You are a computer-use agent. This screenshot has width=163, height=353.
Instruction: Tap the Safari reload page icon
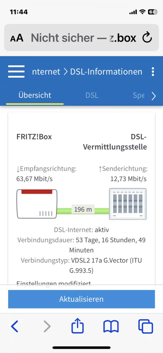tap(148, 38)
